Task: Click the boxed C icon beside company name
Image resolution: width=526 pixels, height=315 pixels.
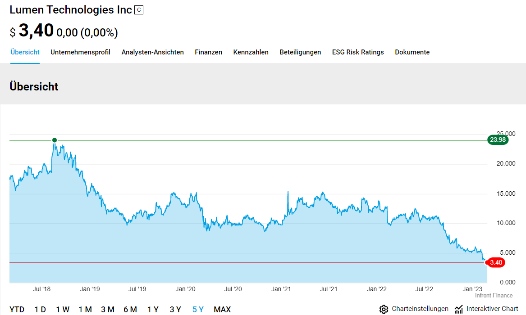Action: click(x=139, y=10)
